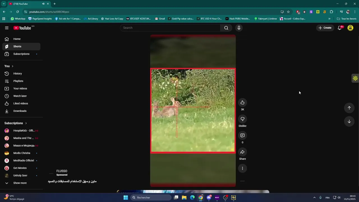Open weather widget showing 12°C
This screenshot has height=202, width=359.
click(14, 198)
